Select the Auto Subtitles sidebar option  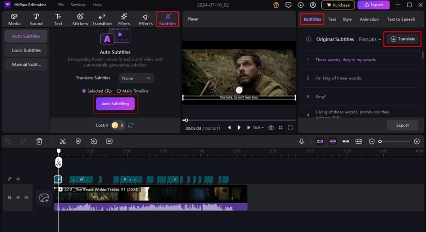pyautogui.click(x=26, y=36)
